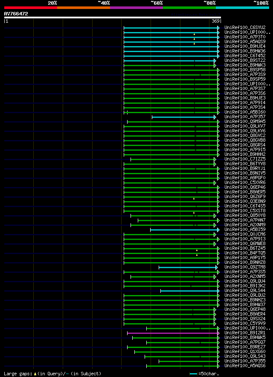Select the UniRef100_B9RYJ1 label
The height and width of the screenshot is (377, 273).
point(245,168)
